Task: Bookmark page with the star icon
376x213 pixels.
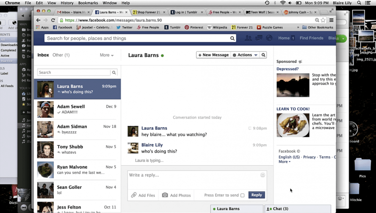Action: [323, 20]
